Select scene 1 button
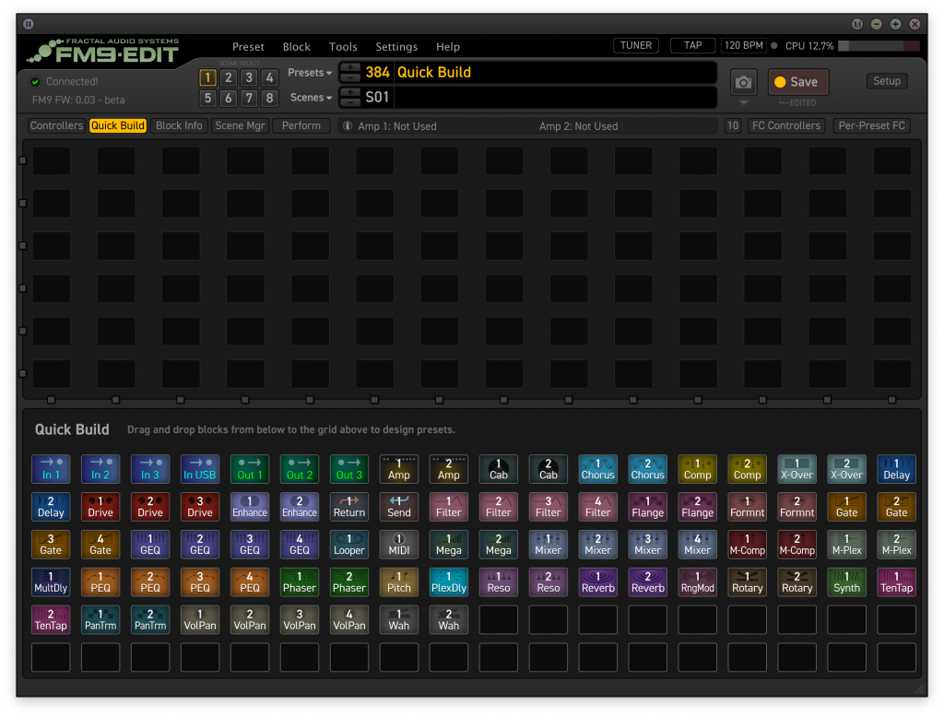The width and height of the screenshot is (944, 716). click(208, 78)
